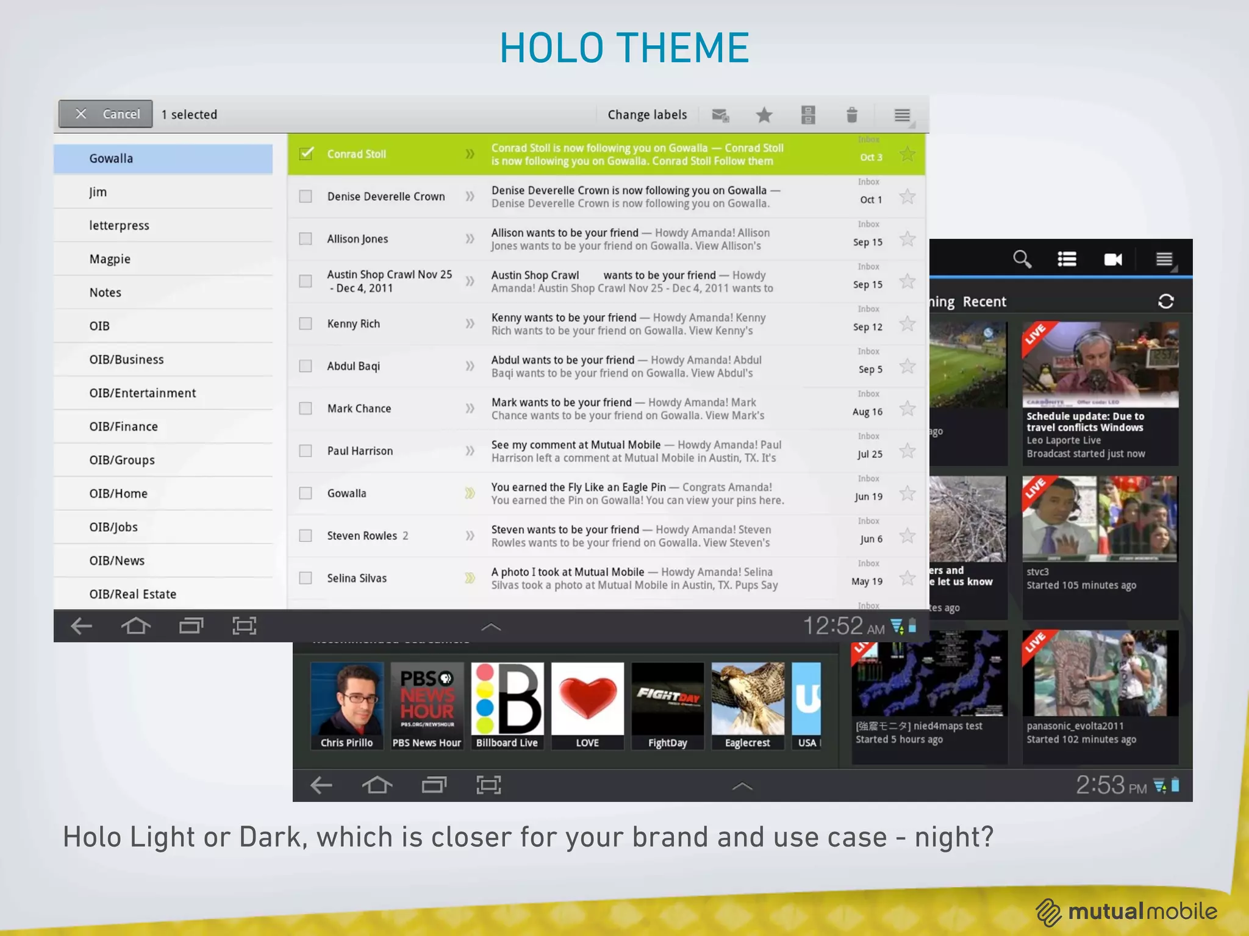The height and width of the screenshot is (936, 1249).
Task: Open the Notes label
Action: (x=163, y=292)
